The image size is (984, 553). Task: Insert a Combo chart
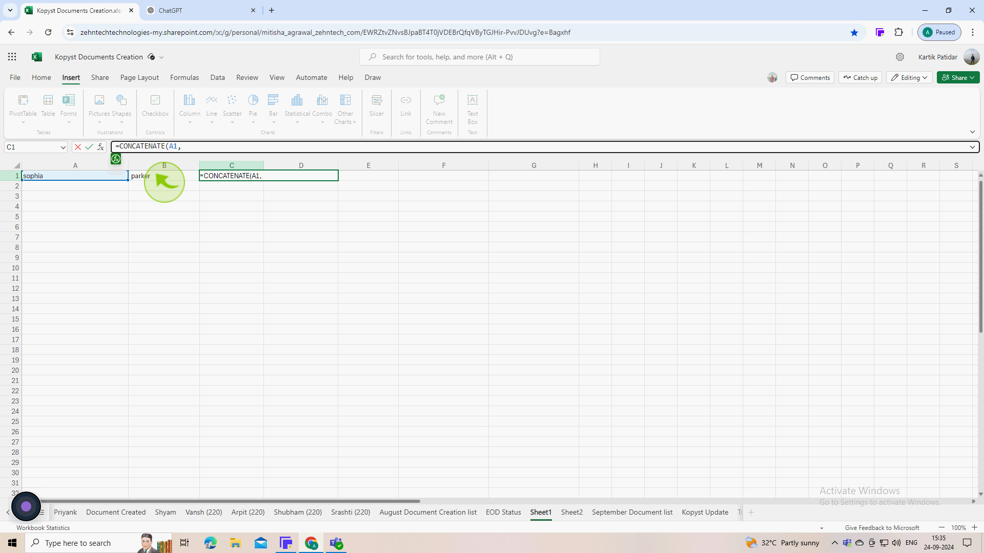[x=322, y=109]
